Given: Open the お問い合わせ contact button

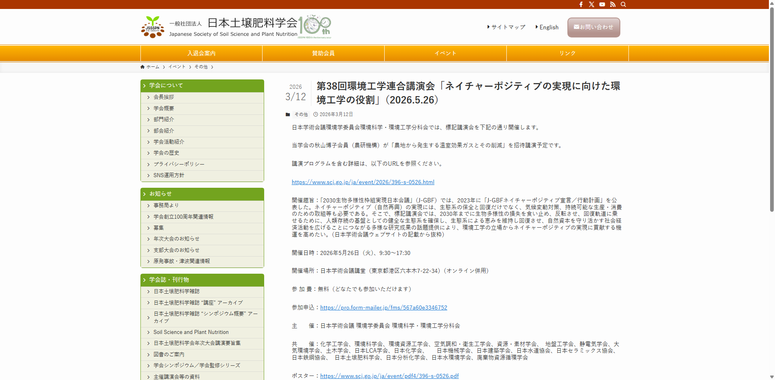Looking at the screenshot, I should tap(593, 27).
